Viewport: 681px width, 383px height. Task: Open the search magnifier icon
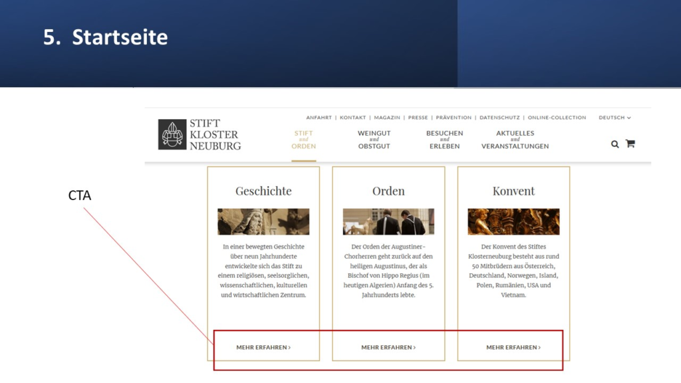[x=614, y=144]
